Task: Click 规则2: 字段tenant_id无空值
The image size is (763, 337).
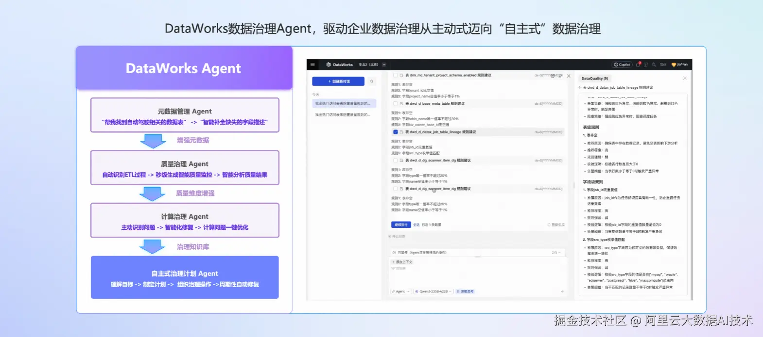Action: point(413,90)
